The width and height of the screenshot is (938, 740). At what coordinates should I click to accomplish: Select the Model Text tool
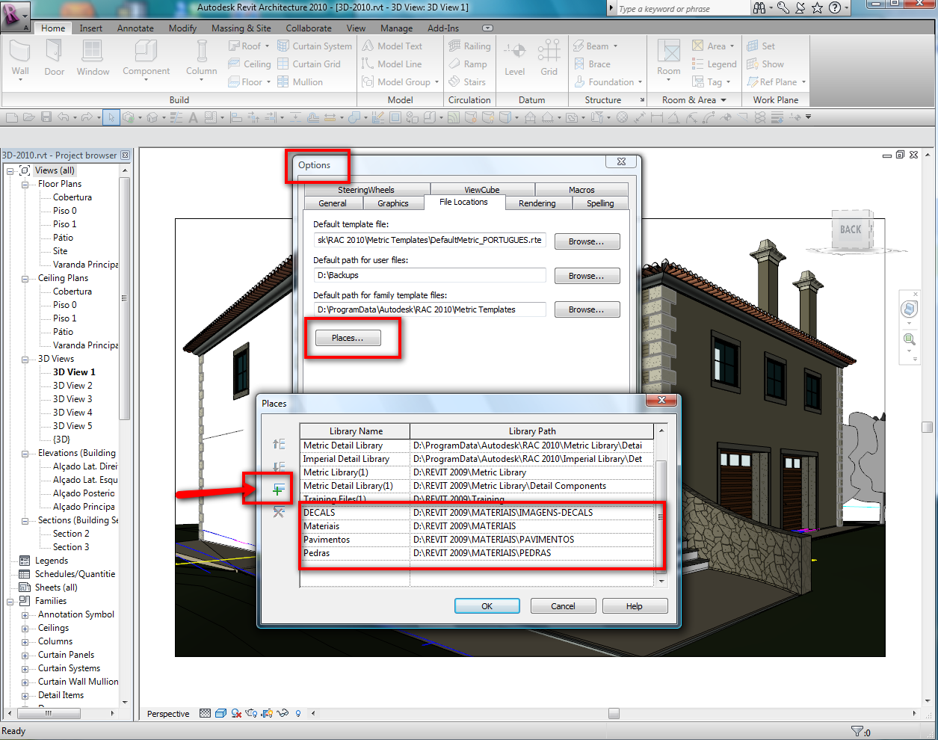coord(392,46)
